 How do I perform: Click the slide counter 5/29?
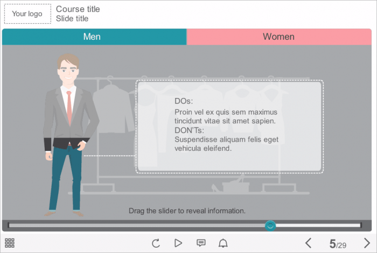338,244
